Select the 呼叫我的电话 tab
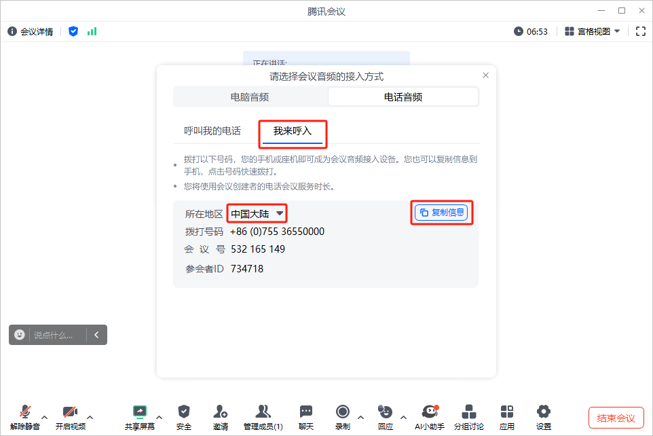 212,131
